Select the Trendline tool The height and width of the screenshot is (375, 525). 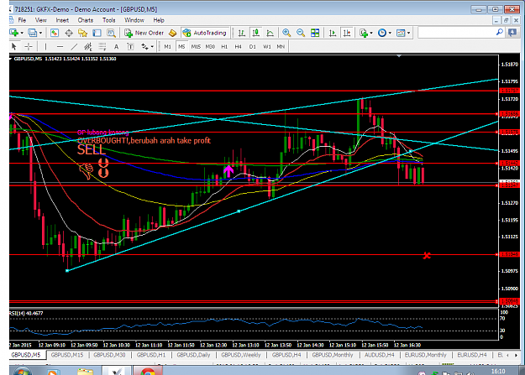[74, 46]
